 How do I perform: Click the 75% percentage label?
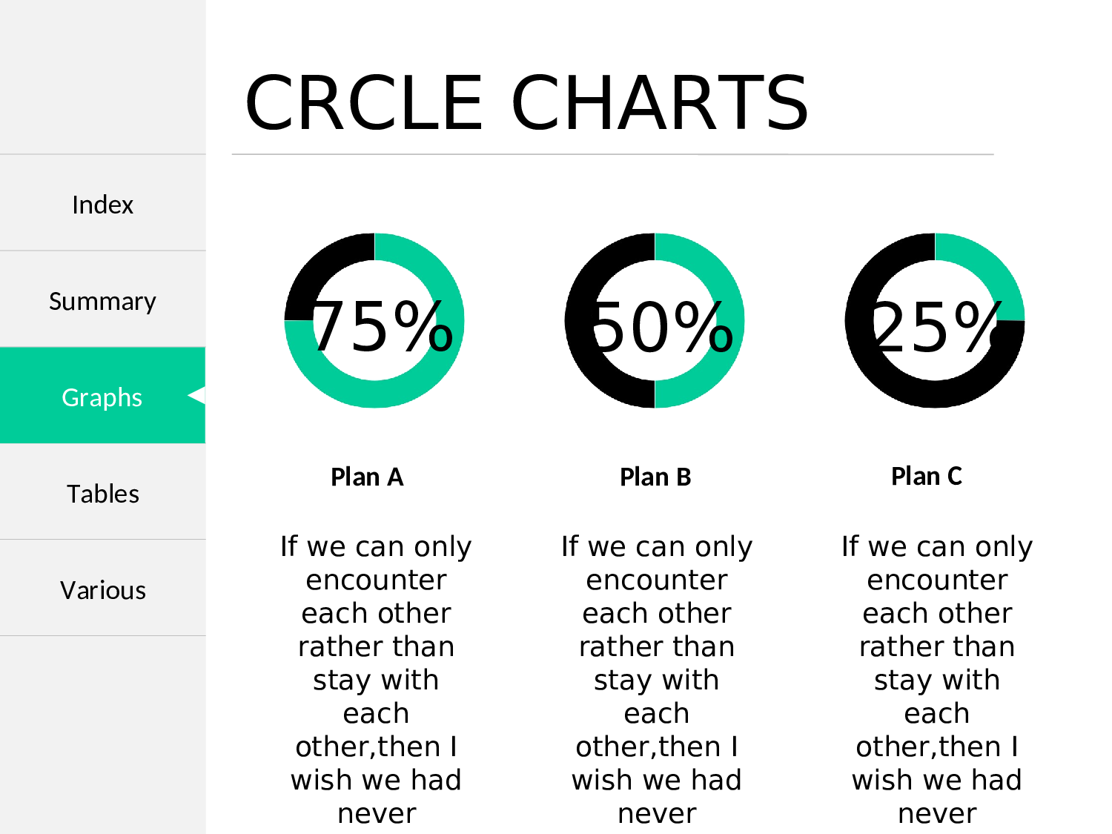point(382,327)
